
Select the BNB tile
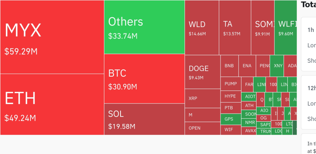coord(229,66)
